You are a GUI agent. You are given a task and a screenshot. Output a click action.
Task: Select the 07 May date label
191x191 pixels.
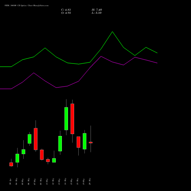point(35,181)
